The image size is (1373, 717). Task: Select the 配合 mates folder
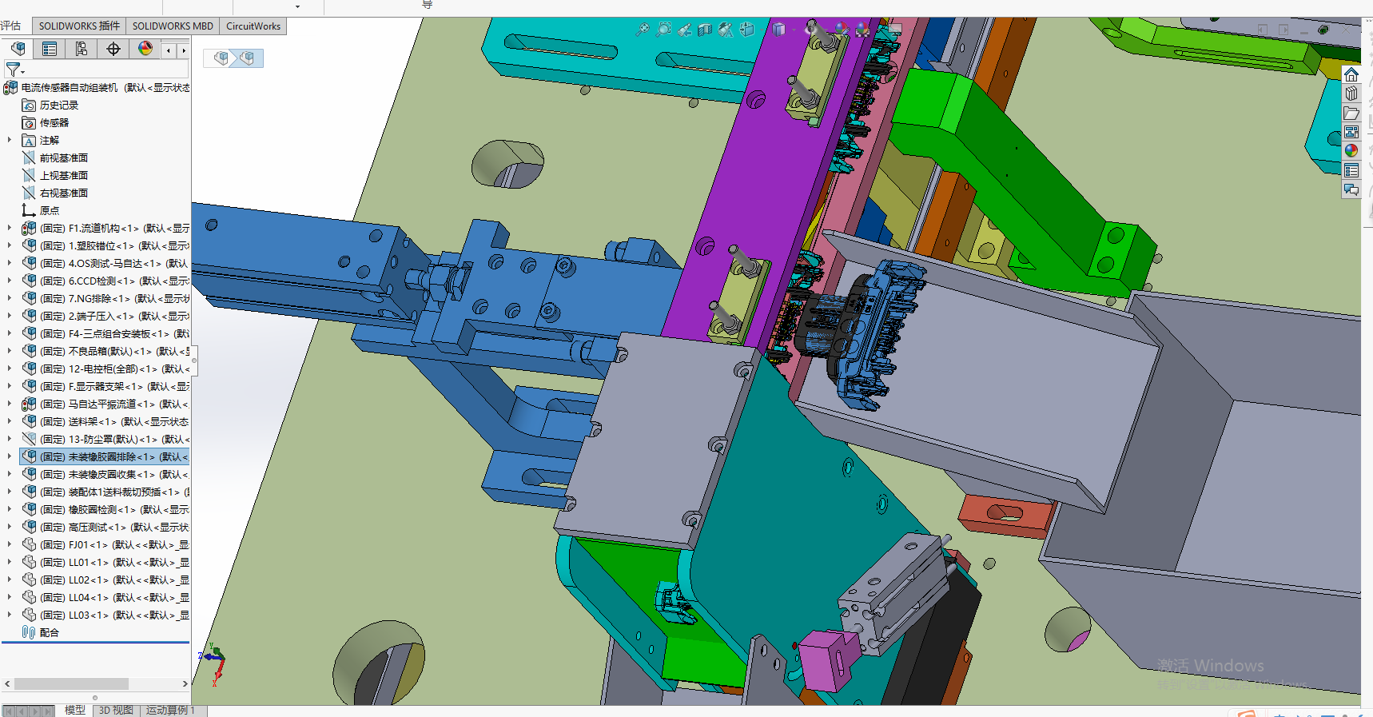click(x=40, y=632)
